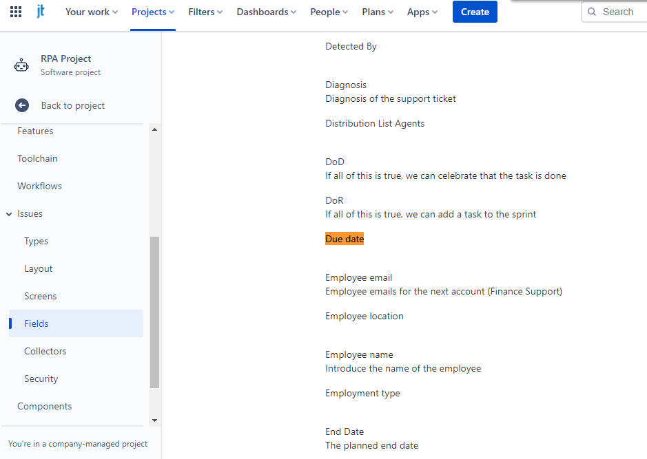This screenshot has width=647, height=459.
Task: Open Features in sidebar
Action: pos(35,131)
